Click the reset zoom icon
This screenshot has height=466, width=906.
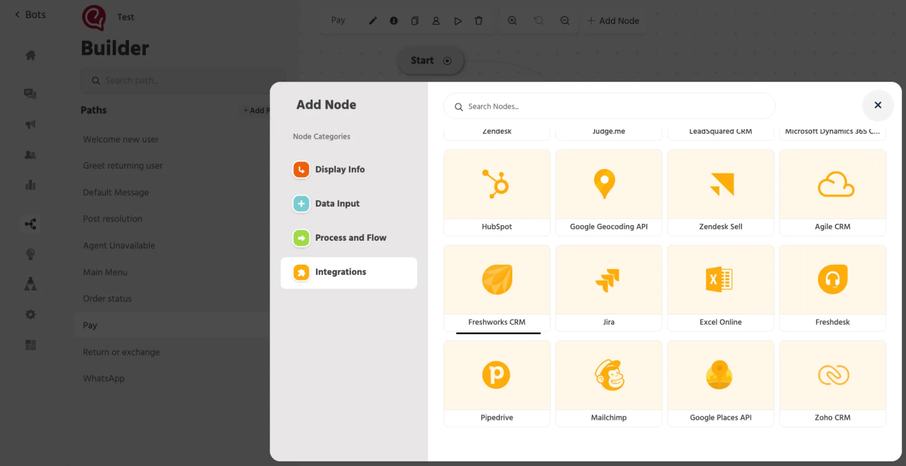pyautogui.click(x=538, y=21)
